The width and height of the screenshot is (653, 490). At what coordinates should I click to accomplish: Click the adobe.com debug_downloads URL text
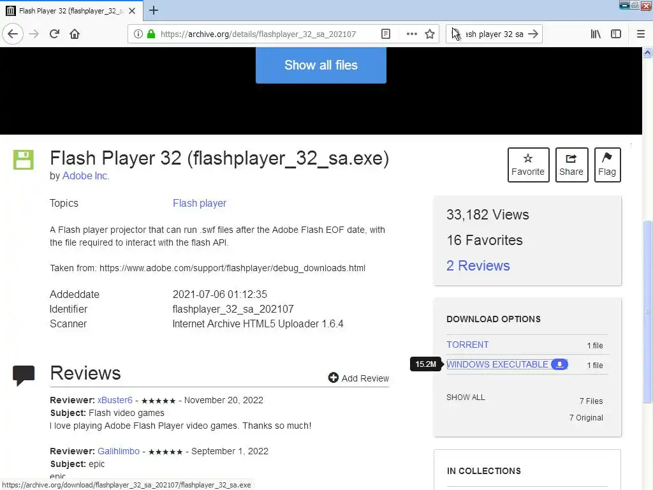coord(232,269)
